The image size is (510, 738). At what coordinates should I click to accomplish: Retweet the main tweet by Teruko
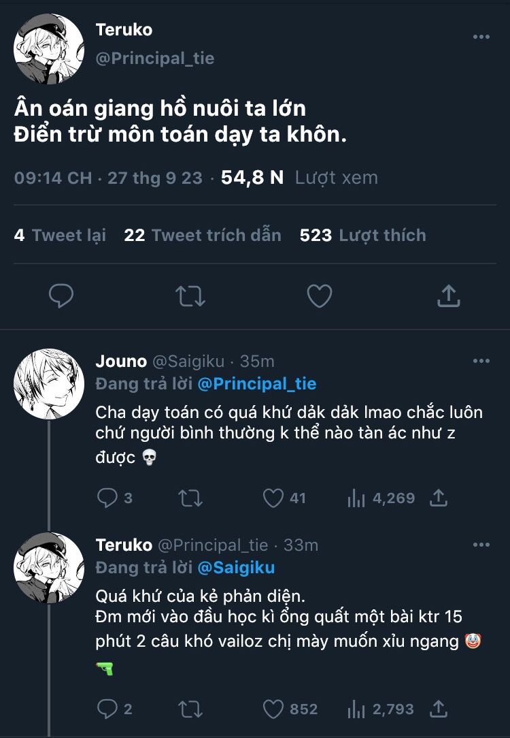(x=190, y=296)
